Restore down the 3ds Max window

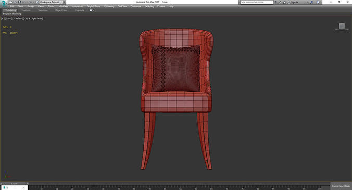tap(339, 2)
